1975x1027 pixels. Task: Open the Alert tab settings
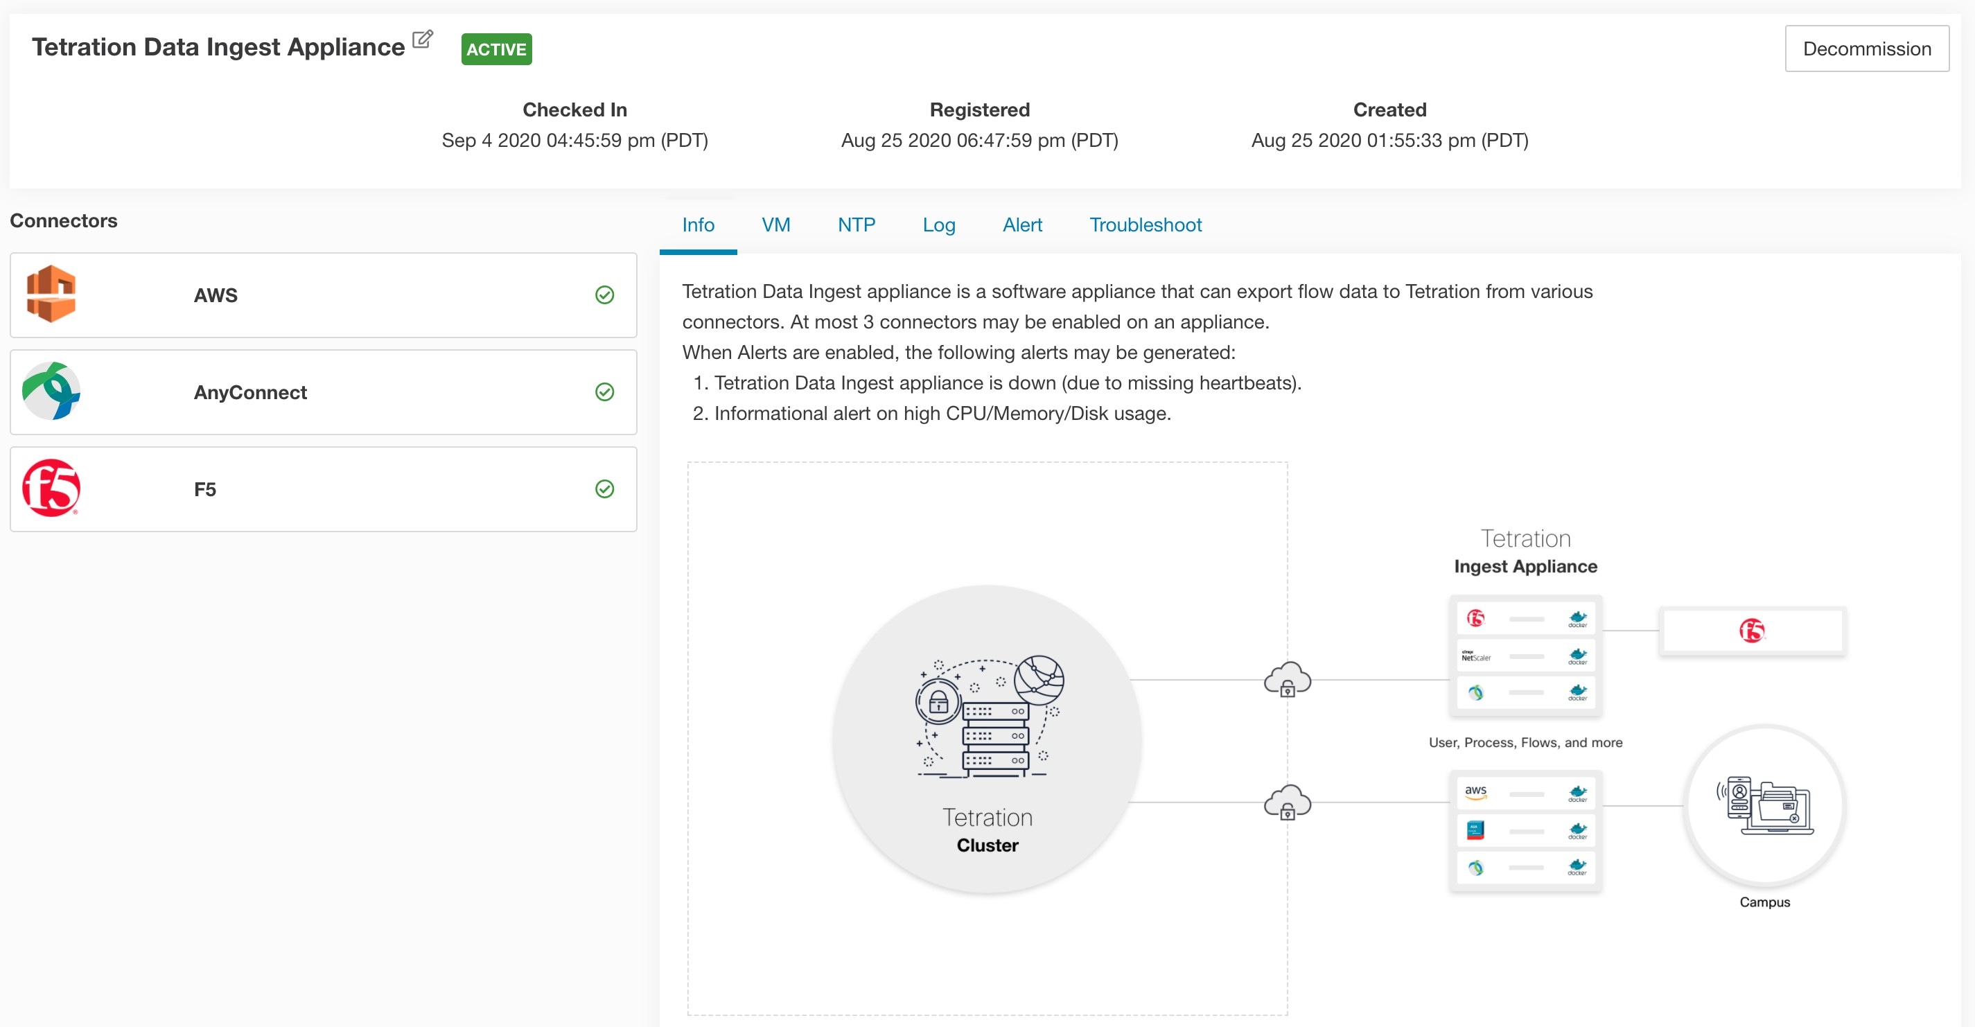pyautogui.click(x=1021, y=225)
